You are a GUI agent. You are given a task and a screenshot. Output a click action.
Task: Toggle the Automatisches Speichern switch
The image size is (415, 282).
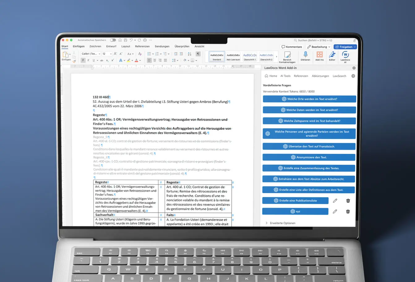tap(113, 40)
